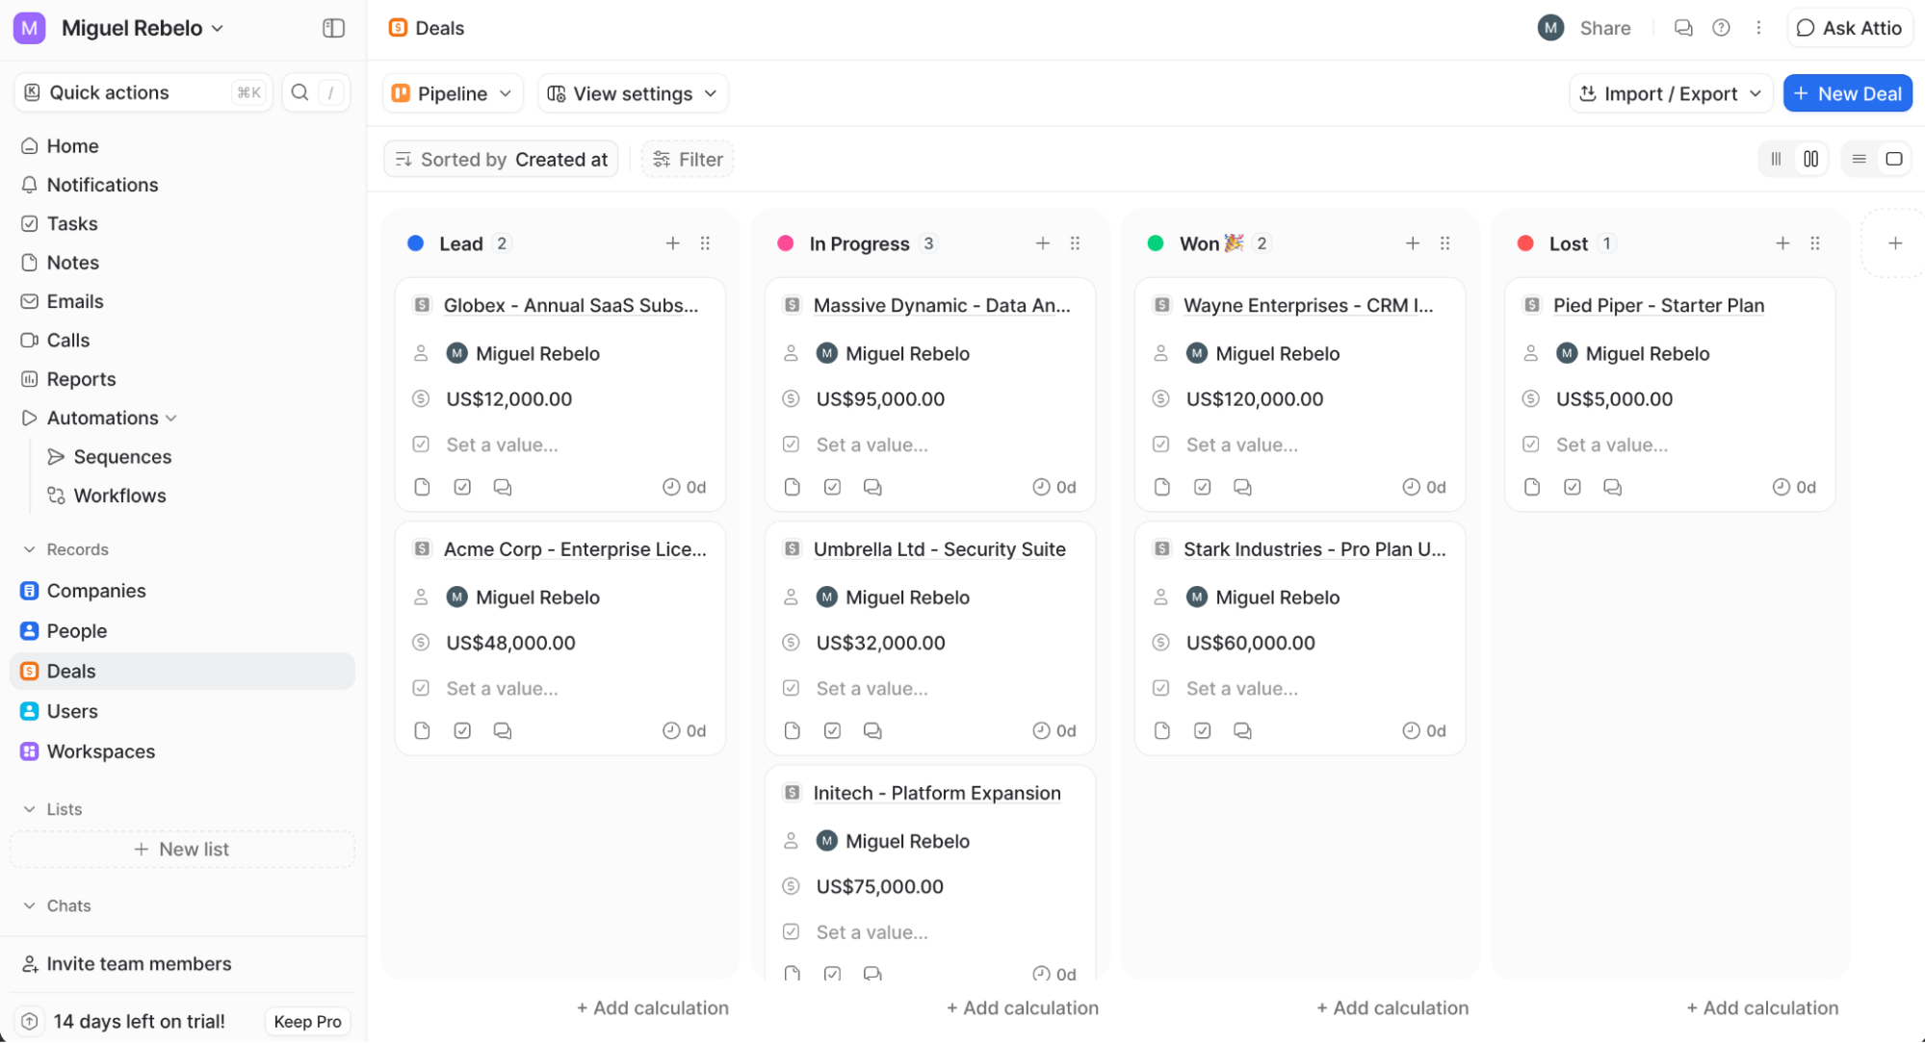The height and width of the screenshot is (1043, 1925).
Task: Open Pied Piper - Starter Plan deal
Action: (x=1658, y=305)
